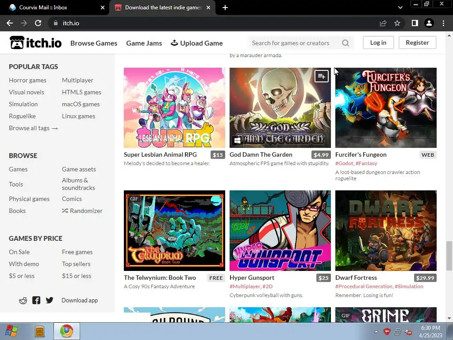453x340 pixels.
Task: Open the Free games link
Action: tap(77, 252)
